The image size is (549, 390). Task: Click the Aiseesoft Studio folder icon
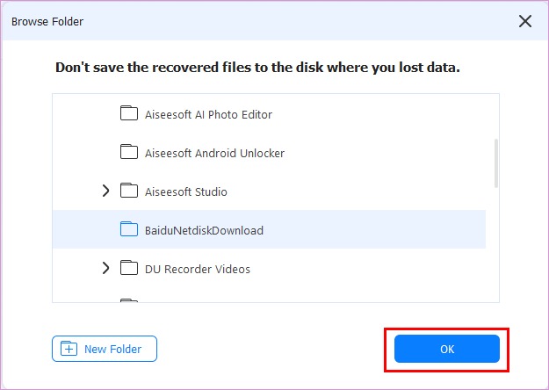(129, 191)
